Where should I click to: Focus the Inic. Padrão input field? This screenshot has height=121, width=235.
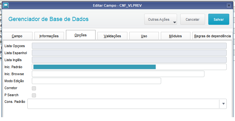pyautogui.click(x=129, y=67)
